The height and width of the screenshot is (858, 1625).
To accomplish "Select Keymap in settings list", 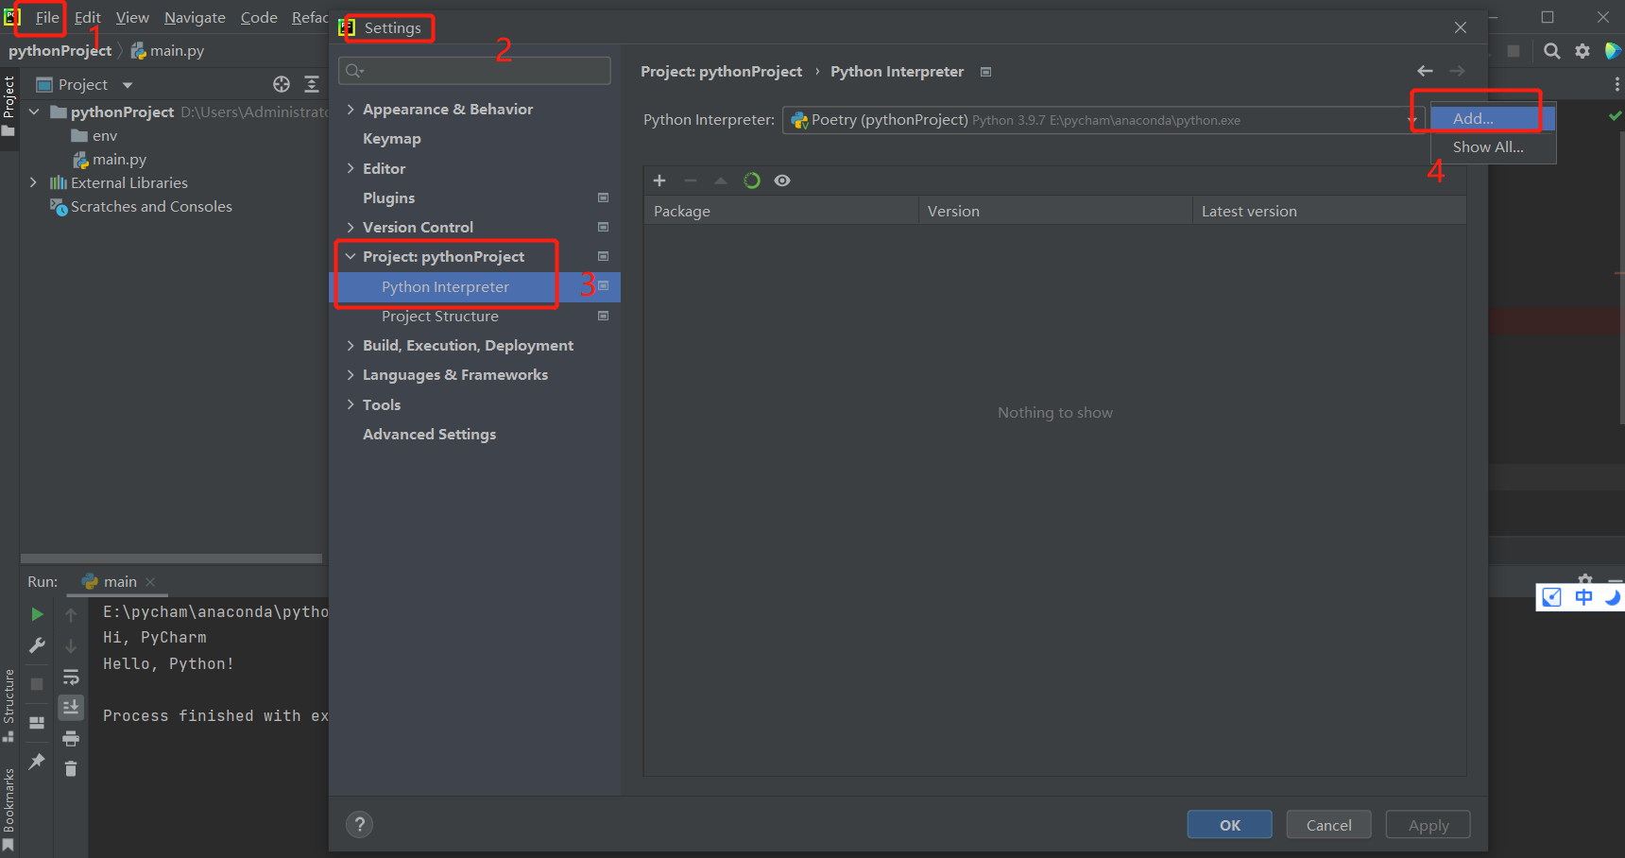I will point(392,139).
